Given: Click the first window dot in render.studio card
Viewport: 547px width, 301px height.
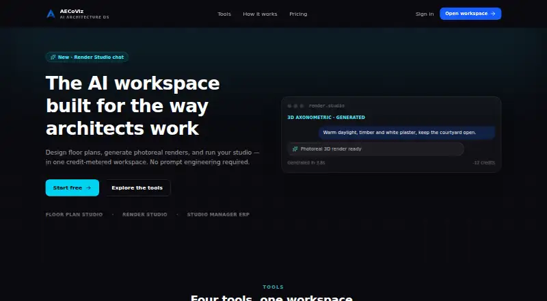Looking at the screenshot, I should [289, 106].
